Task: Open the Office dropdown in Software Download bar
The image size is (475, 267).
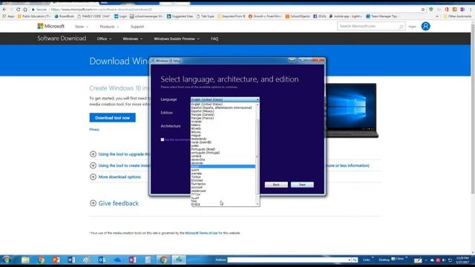Action: point(104,39)
